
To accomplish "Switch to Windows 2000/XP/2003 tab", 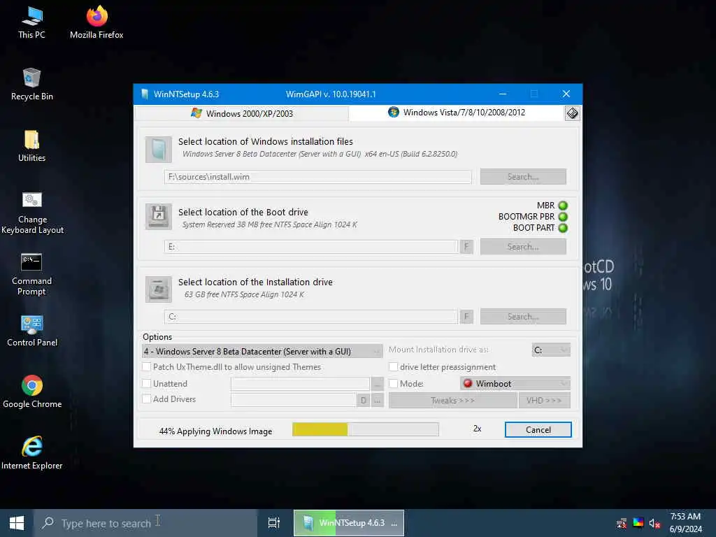I will coord(242,113).
